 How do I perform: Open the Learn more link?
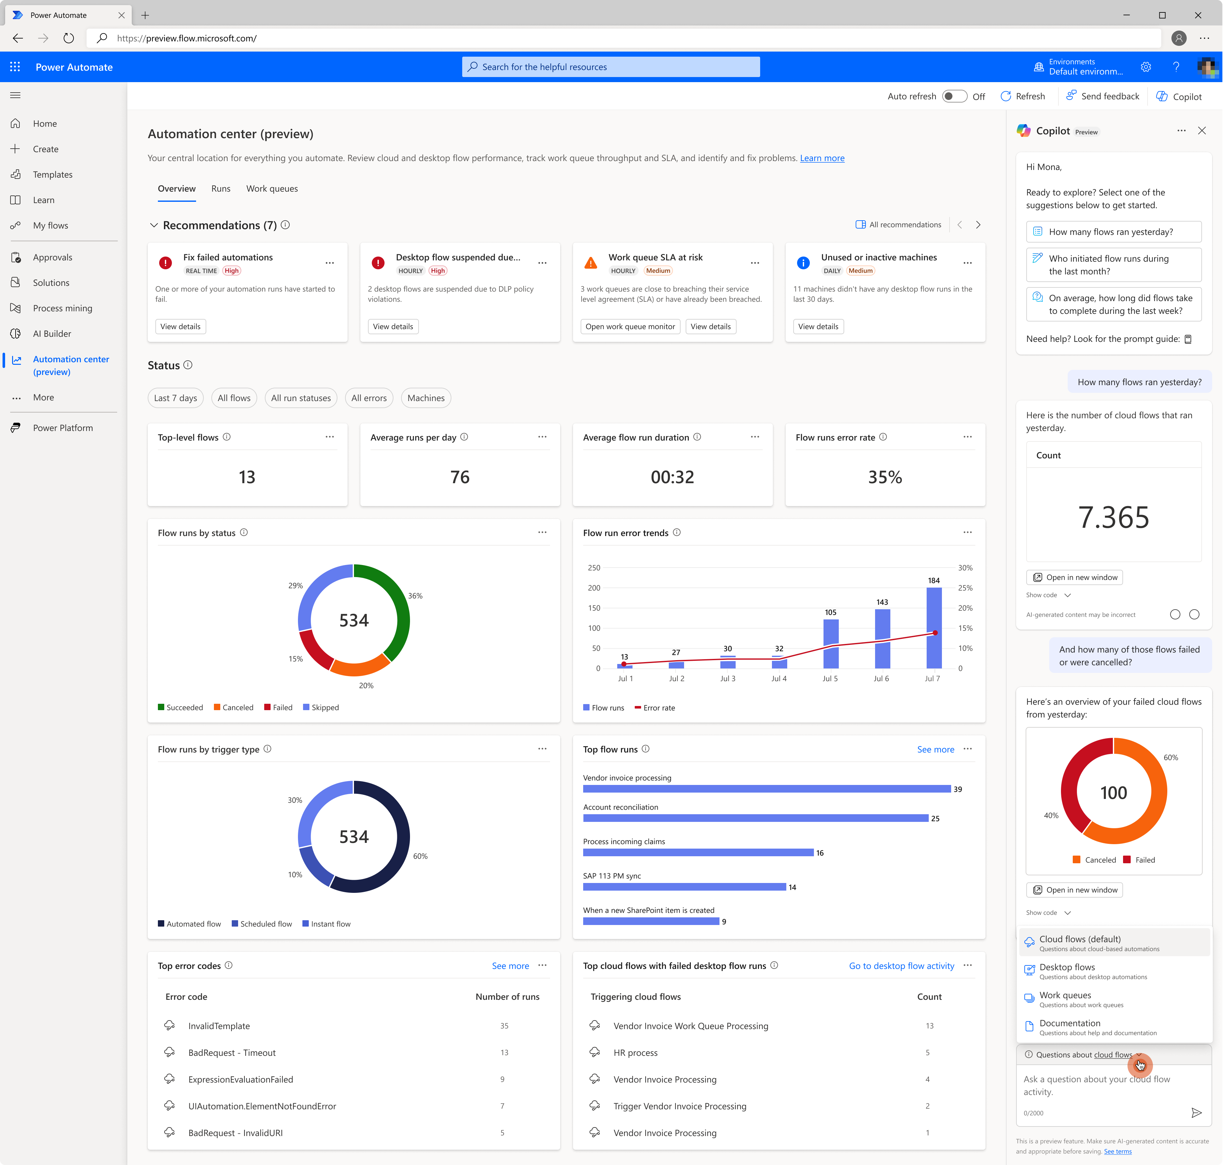(822, 158)
